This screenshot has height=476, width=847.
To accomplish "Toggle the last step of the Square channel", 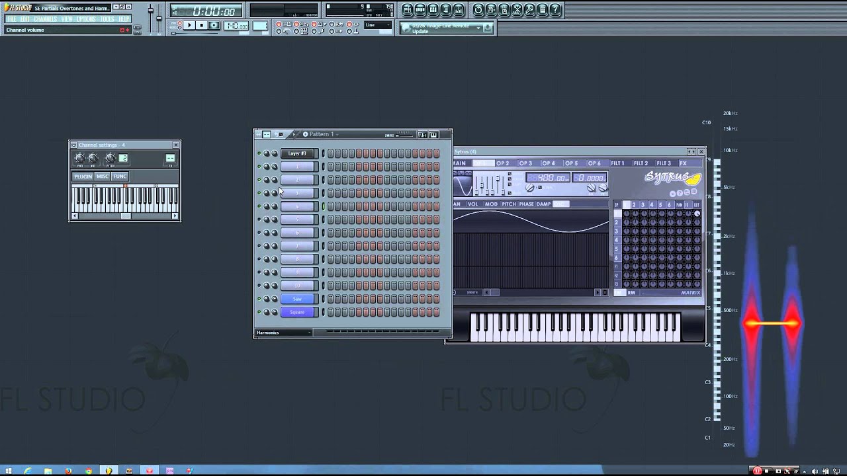I will [x=436, y=312].
